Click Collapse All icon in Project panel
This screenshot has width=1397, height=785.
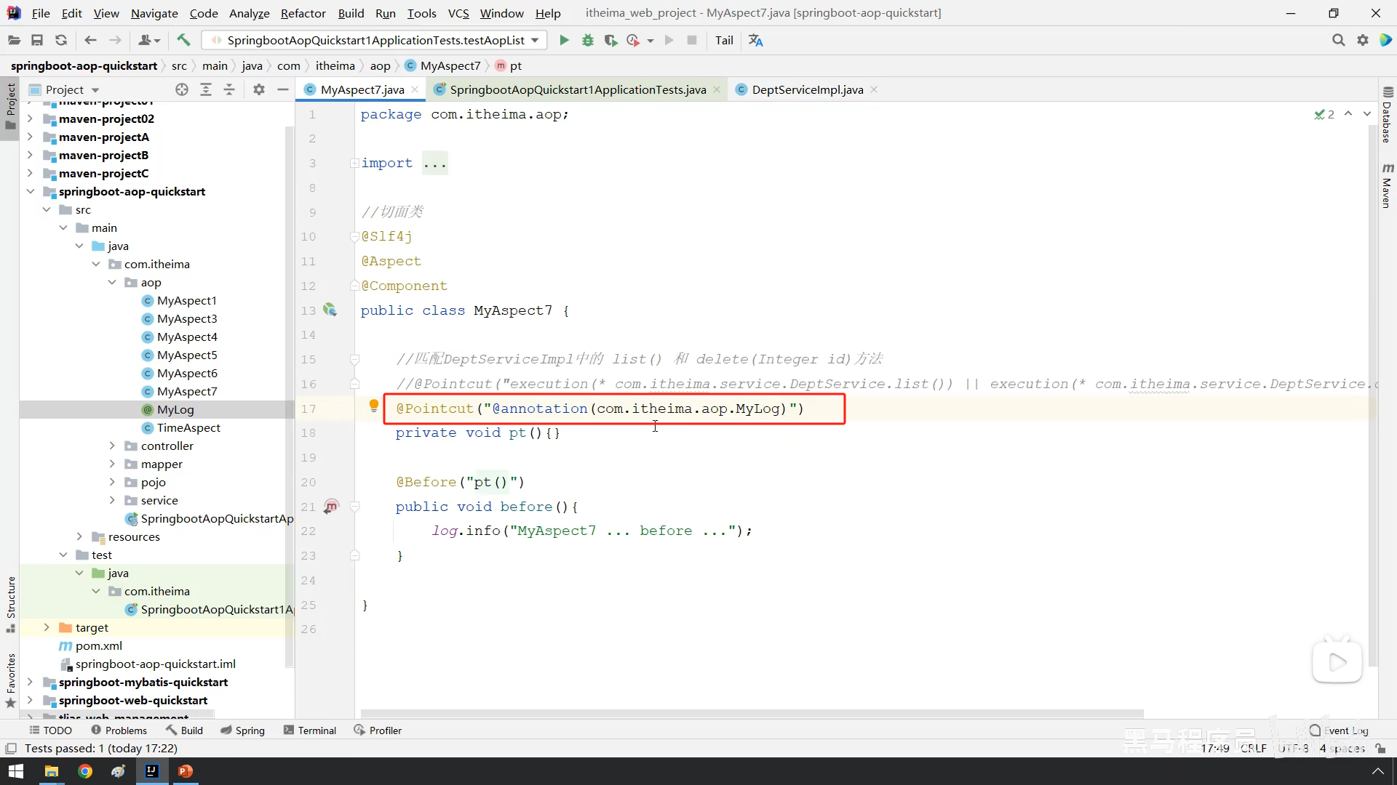(x=229, y=89)
